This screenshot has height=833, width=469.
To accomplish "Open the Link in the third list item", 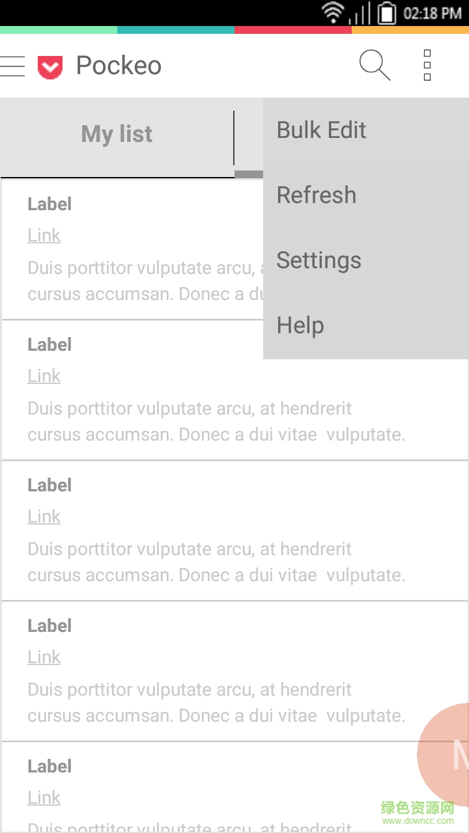I will (x=44, y=517).
